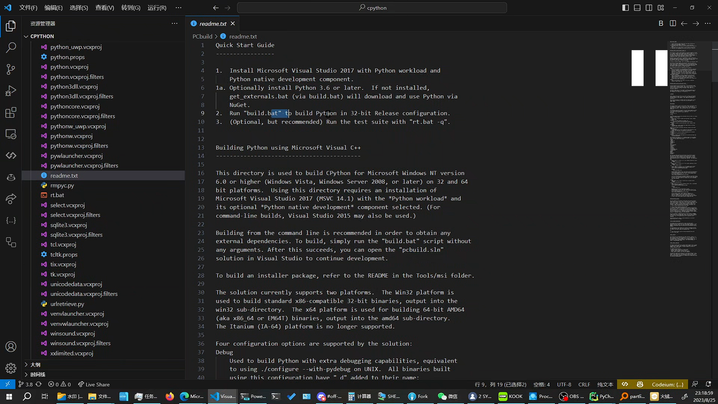Open the Explorer view in the activity bar
The image size is (718, 404).
click(10, 26)
